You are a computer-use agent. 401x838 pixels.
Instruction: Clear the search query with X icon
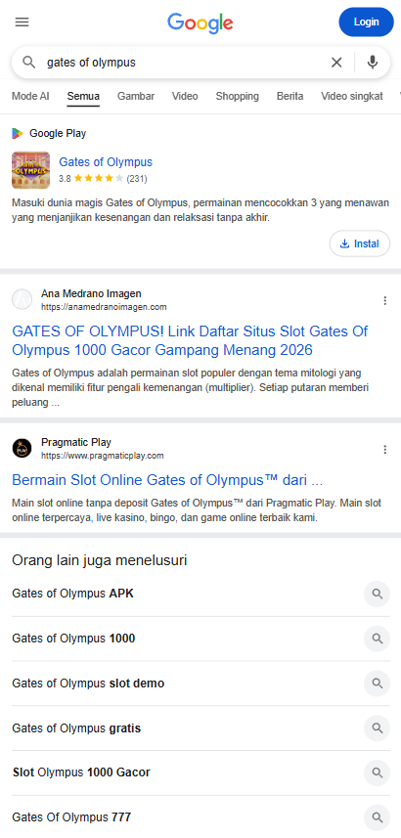pos(336,63)
